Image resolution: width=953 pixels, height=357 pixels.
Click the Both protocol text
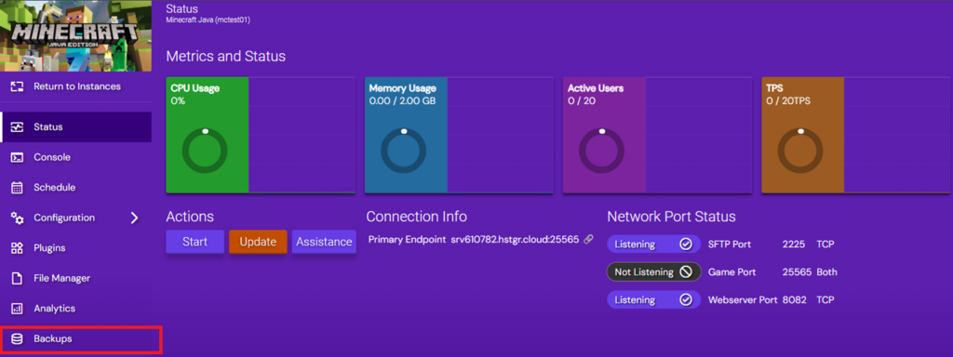826,272
